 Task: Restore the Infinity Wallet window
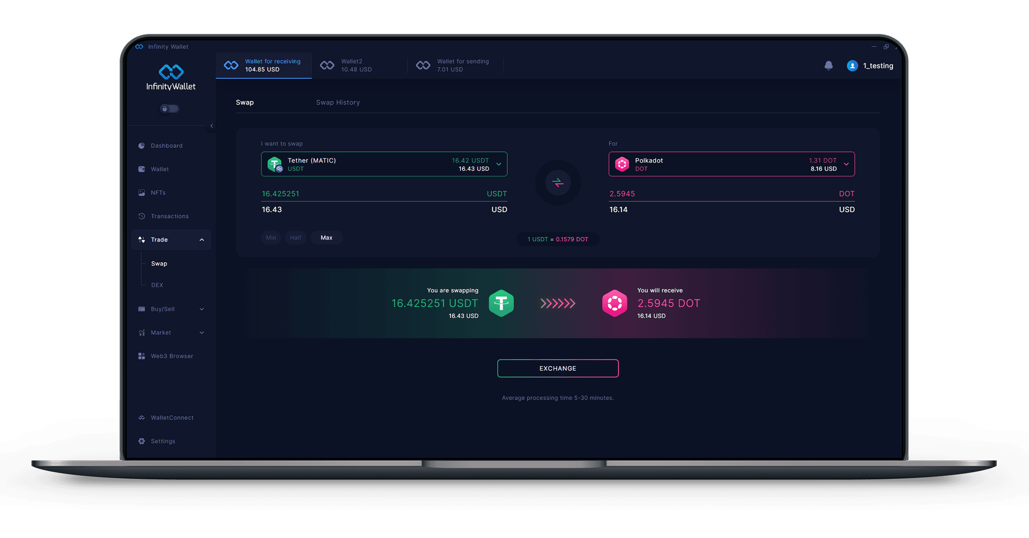[886, 47]
